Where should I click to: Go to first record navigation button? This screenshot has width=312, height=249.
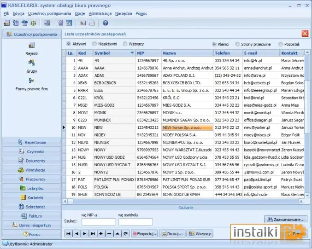click(x=68, y=233)
